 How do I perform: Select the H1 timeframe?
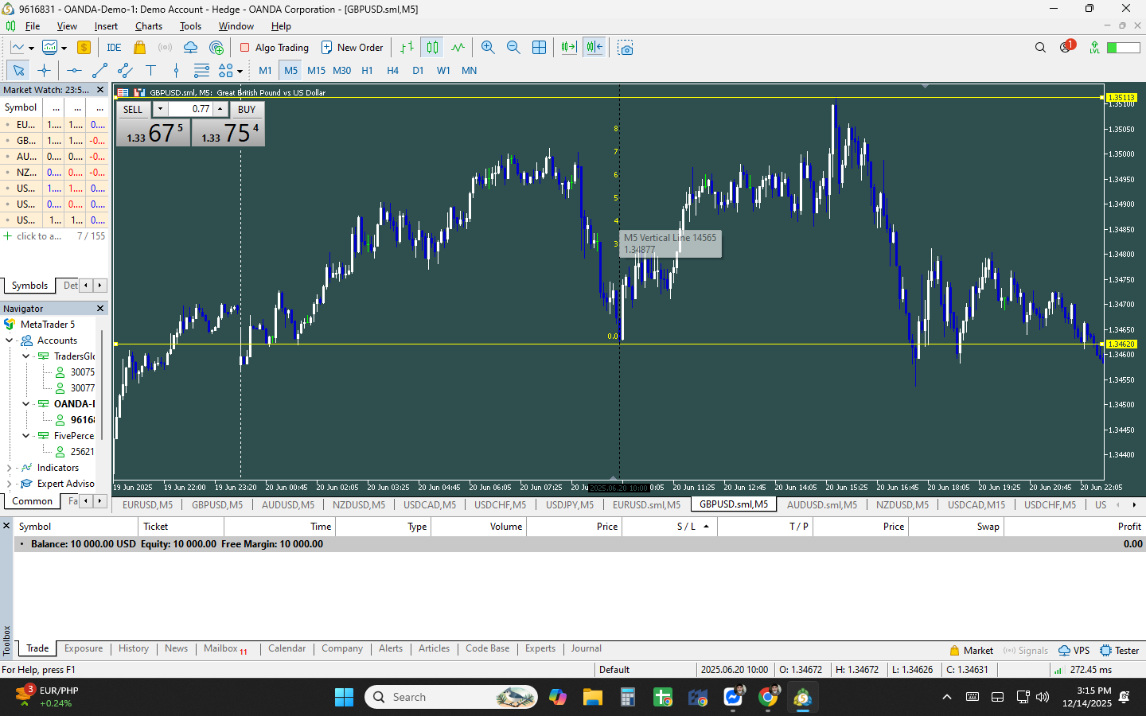[x=367, y=71]
